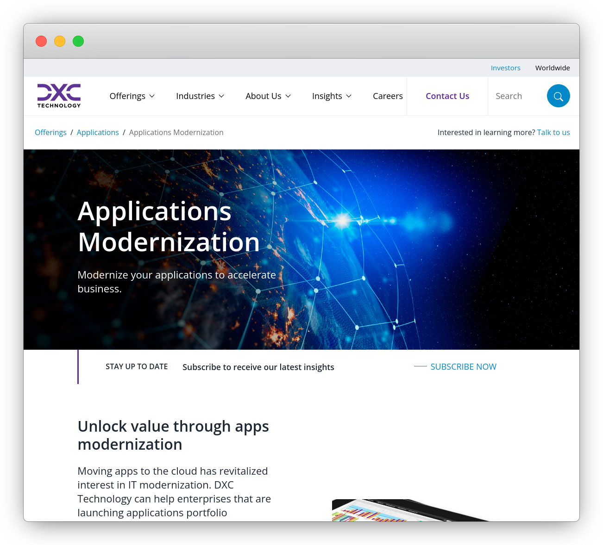Click the SUBSCRIBE NOW link

(463, 366)
